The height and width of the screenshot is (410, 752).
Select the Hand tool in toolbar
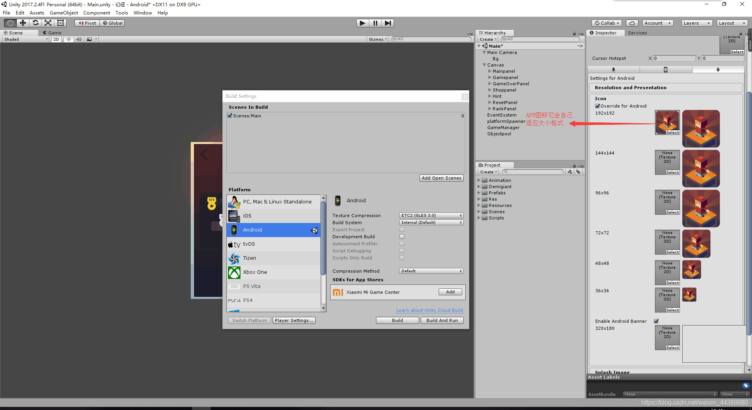(x=10, y=23)
